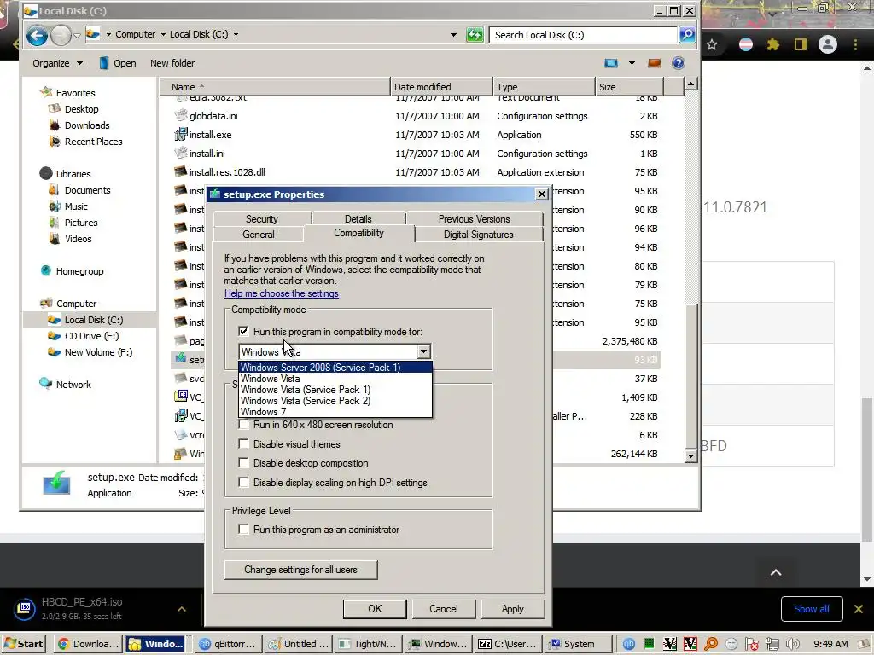Click the forward navigation arrow in Explorer
Viewport: 874px width, 655px height.
click(x=61, y=36)
